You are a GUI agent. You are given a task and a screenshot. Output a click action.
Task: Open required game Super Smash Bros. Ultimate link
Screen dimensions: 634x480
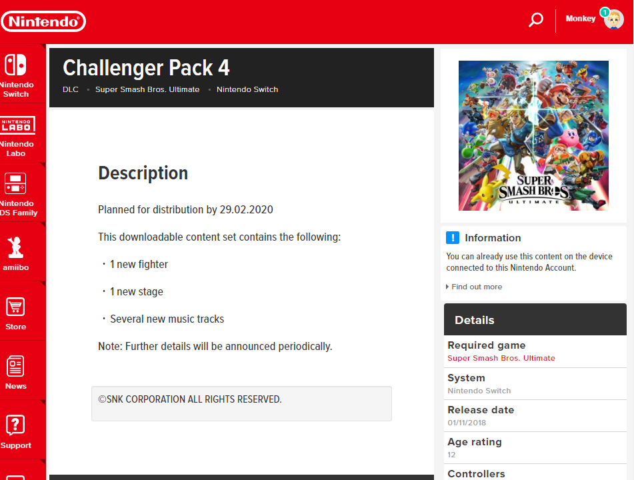[501, 358]
